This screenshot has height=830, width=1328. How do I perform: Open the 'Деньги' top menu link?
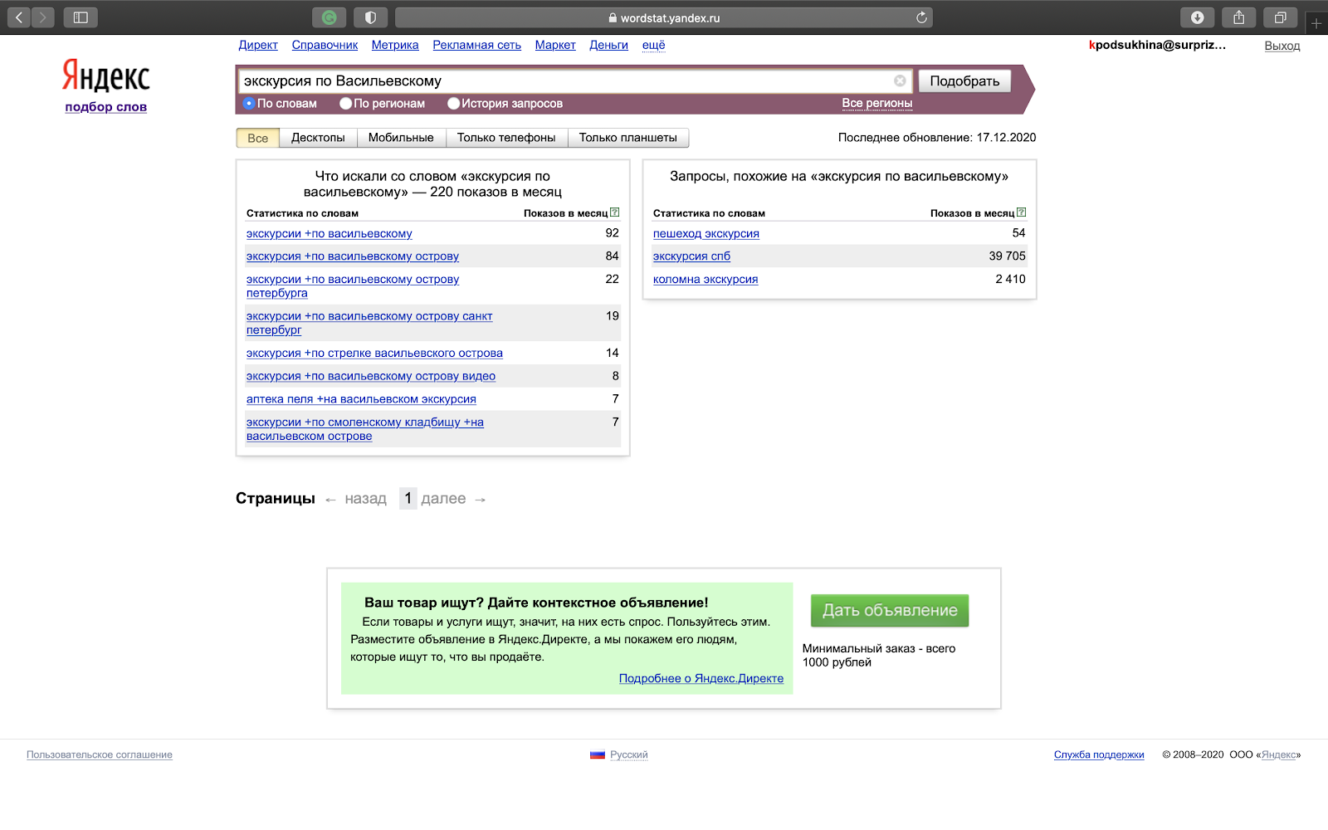pyautogui.click(x=608, y=45)
